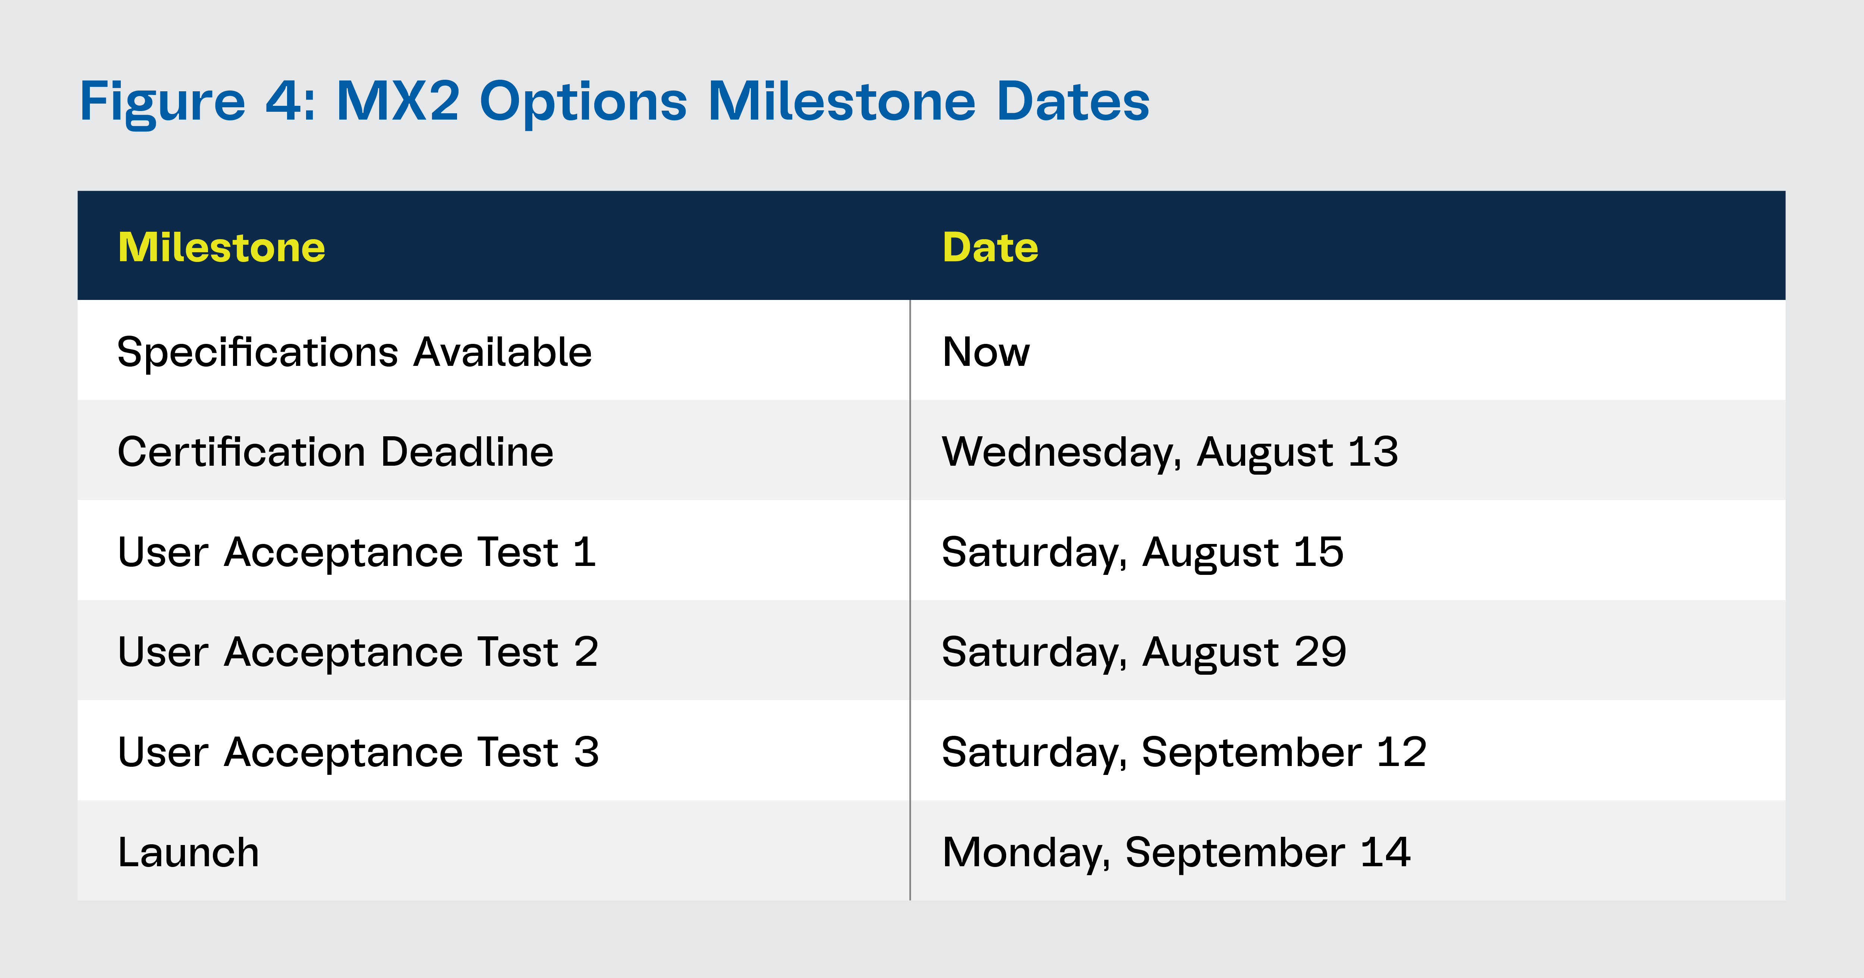1864x978 pixels.
Task: Select 'User Acceptance Test 3' cell
Action: tap(358, 752)
